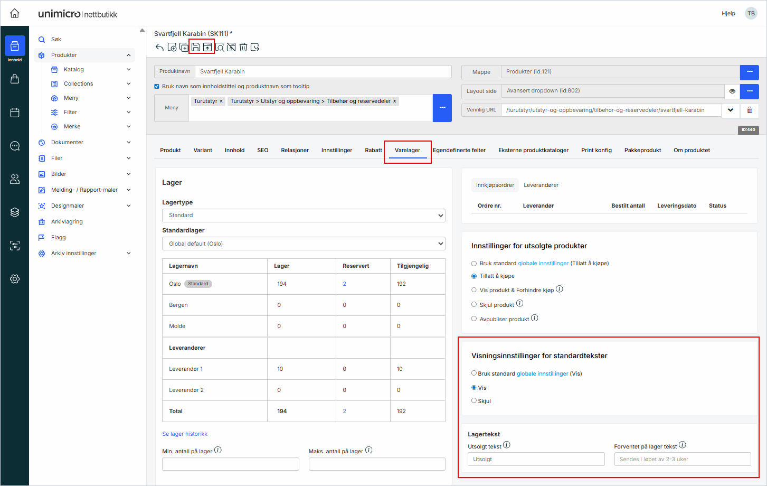Screen dimensions: 767x486
Task: Click the duplicate product icon
Action: (x=184, y=48)
